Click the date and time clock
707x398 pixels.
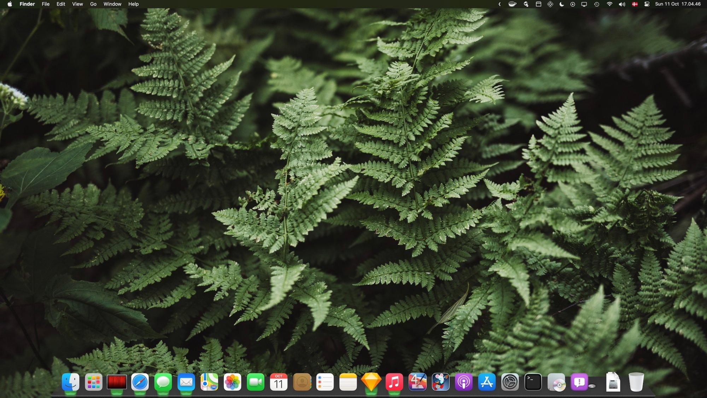tap(678, 4)
